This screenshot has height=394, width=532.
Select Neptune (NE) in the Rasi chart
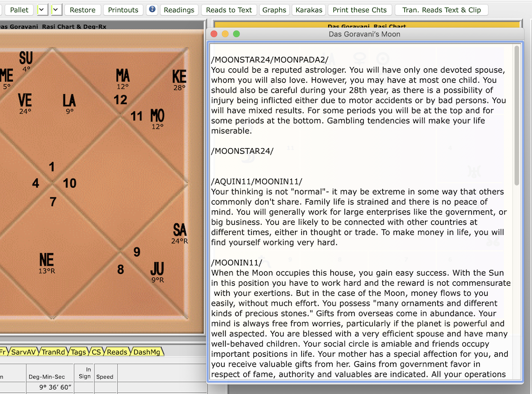coord(47,260)
